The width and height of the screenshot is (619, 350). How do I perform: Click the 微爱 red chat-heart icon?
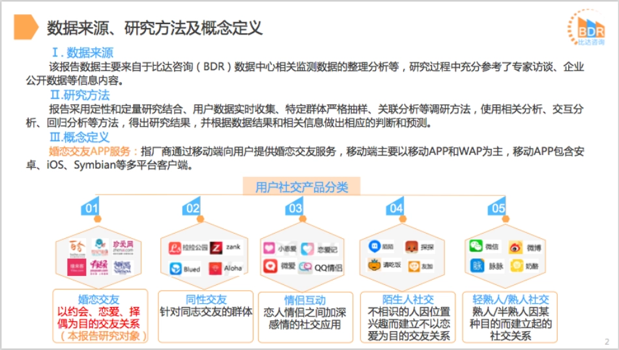click(270, 266)
